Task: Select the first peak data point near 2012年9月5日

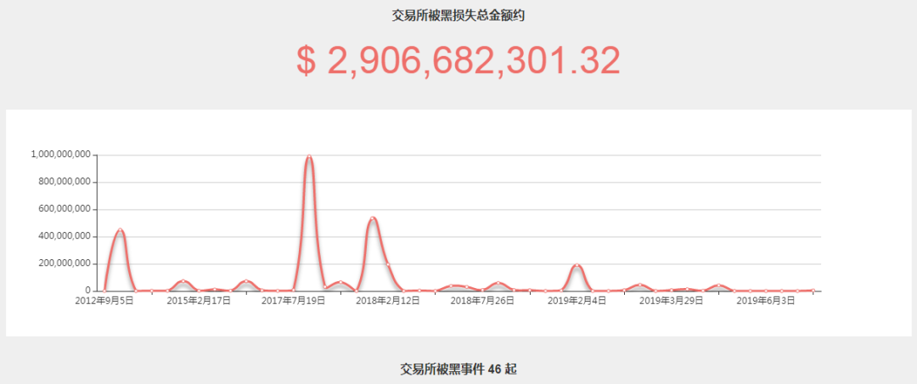Action: pos(121,230)
